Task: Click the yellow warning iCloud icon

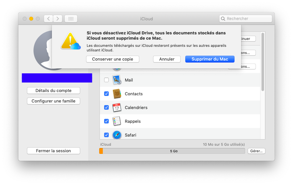Action: coord(70,41)
